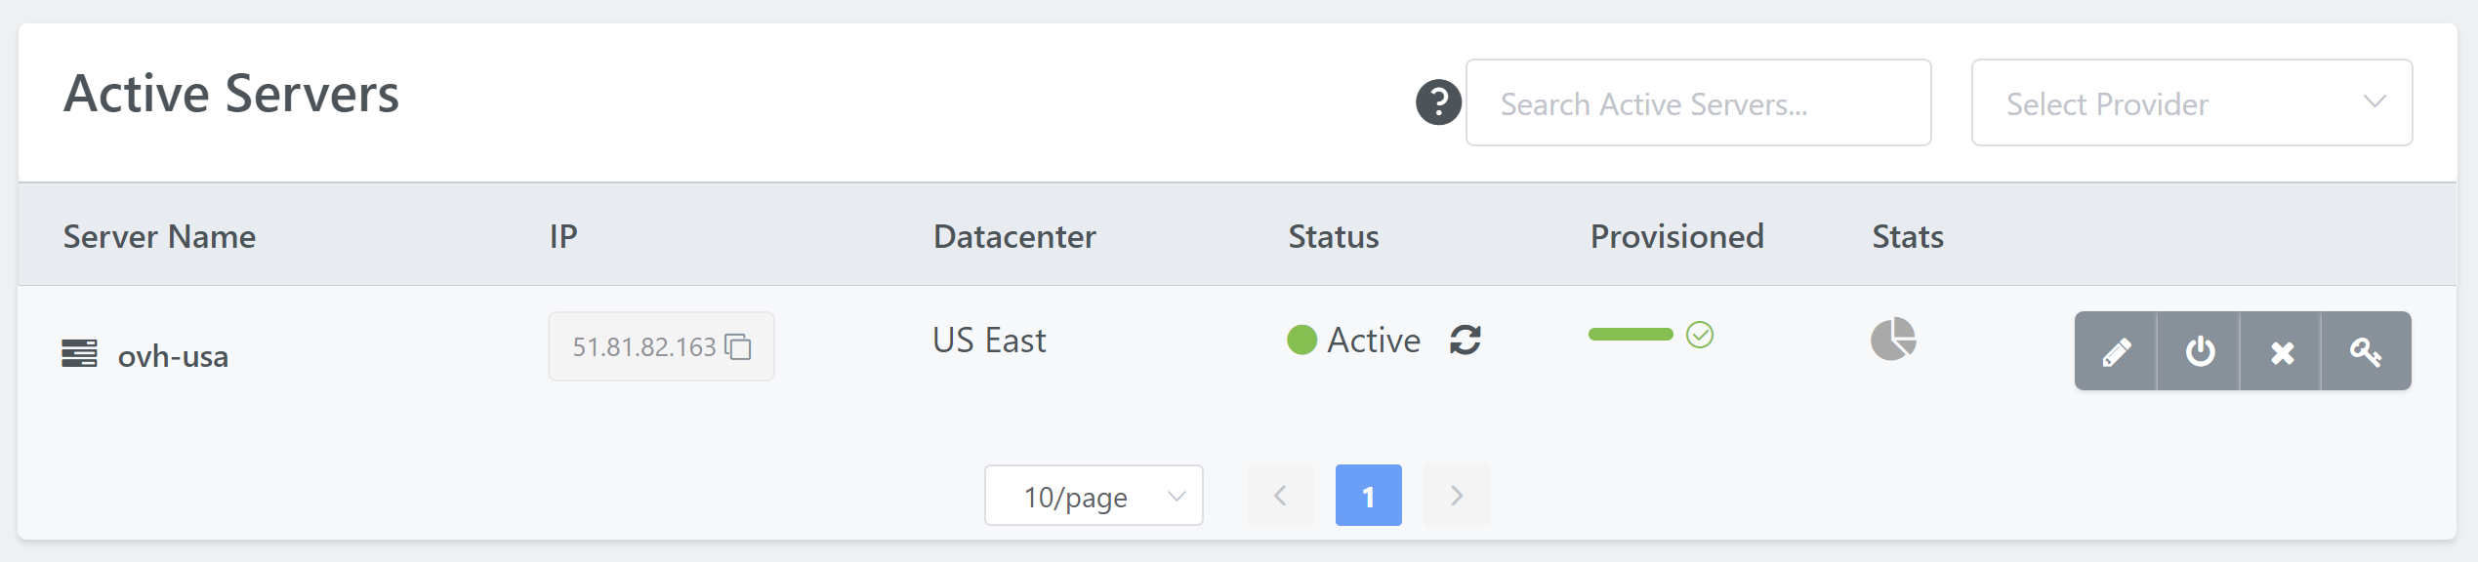Viewport: 2478px width, 562px height.
Task: Click the Select Provider chevron arrow
Action: (x=2375, y=101)
